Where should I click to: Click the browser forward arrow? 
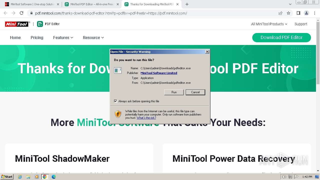[x=13, y=13]
